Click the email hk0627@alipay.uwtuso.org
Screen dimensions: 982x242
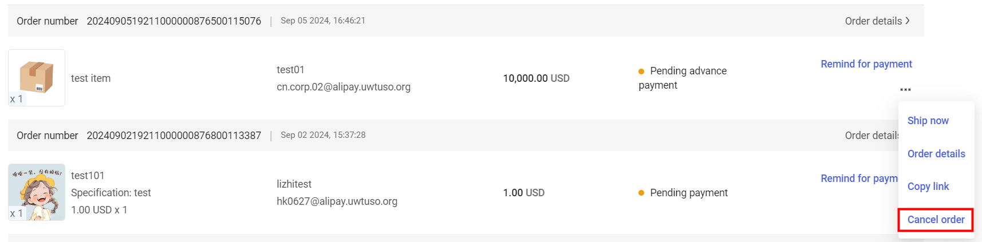[x=337, y=201]
